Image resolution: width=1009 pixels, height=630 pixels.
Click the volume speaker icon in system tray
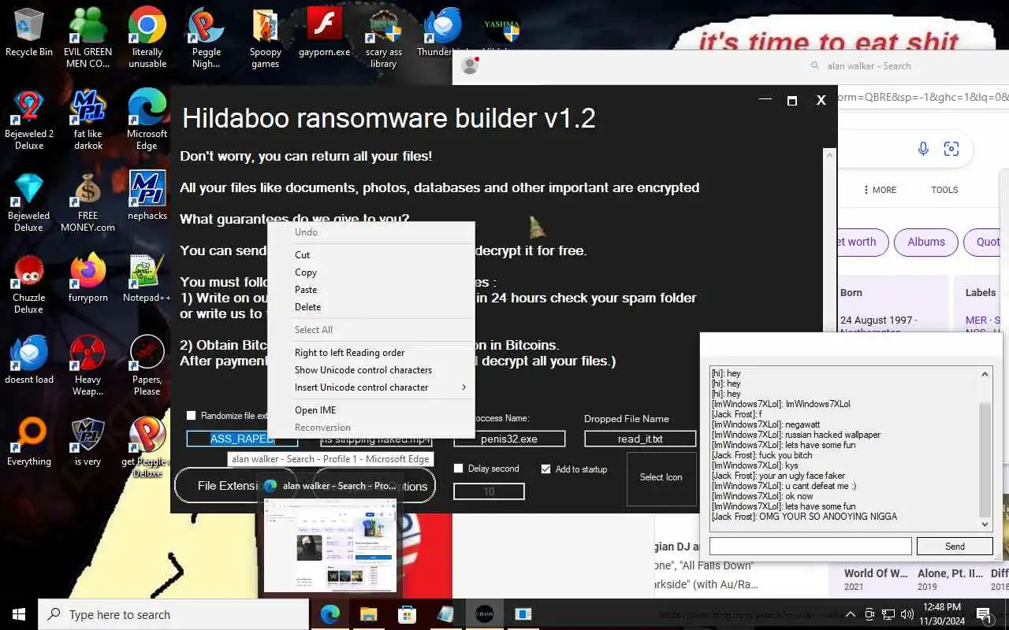coord(907,614)
